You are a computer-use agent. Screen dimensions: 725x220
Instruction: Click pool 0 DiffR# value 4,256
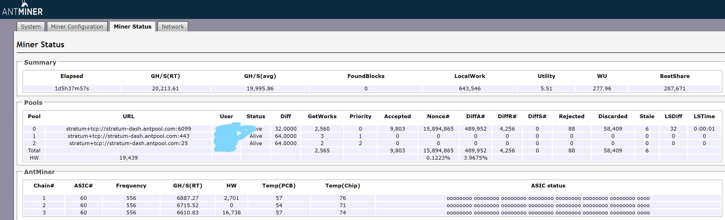tap(507, 129)
